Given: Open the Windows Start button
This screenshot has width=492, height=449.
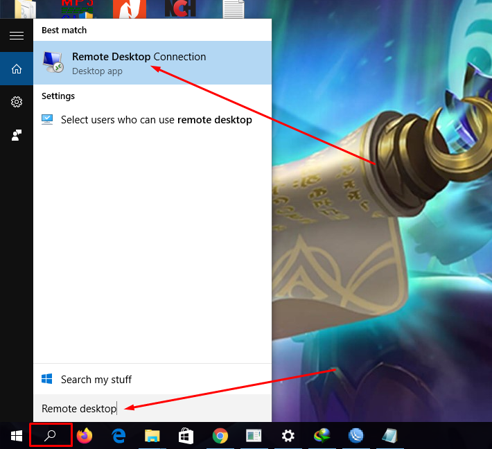Looking at the screenshot, I should [17, 436].
